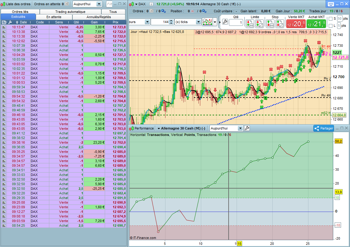
Task: Open details icon of 10:04:29 order row
Action: click(x=4, y=55)
